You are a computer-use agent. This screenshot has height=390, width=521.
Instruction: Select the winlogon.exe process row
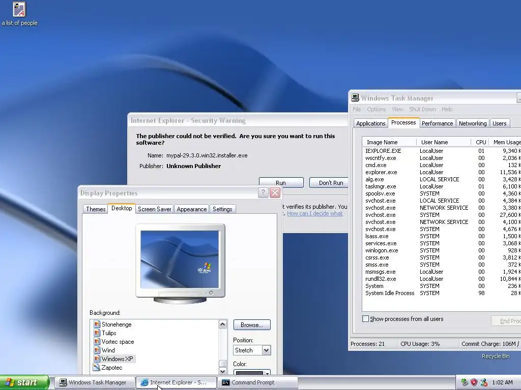click(442, 250)
